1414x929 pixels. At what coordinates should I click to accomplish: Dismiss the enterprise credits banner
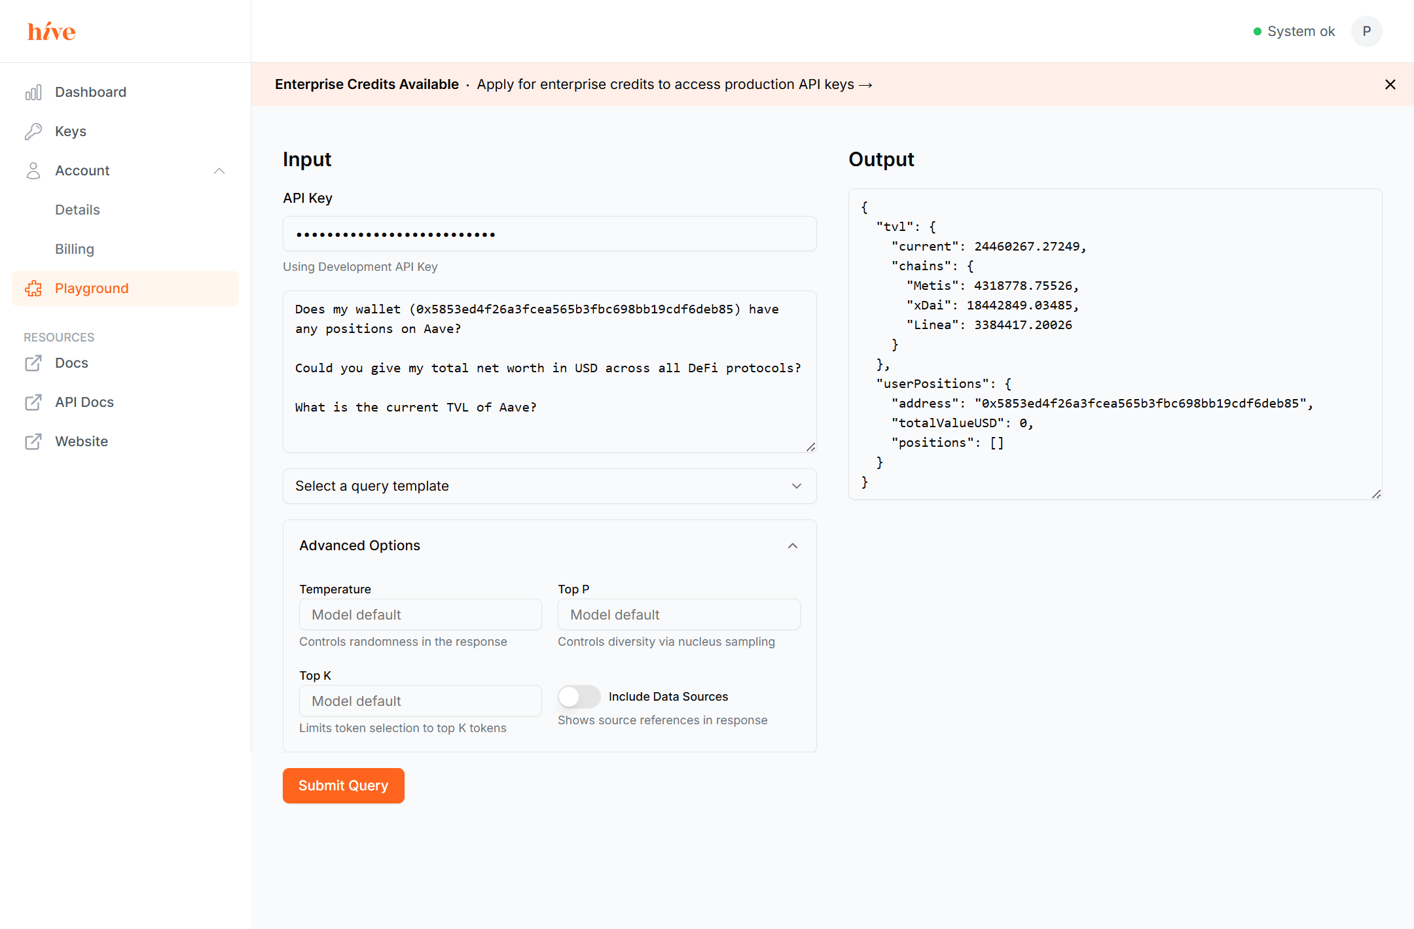pyautogui.click(x=1390, y=84)
